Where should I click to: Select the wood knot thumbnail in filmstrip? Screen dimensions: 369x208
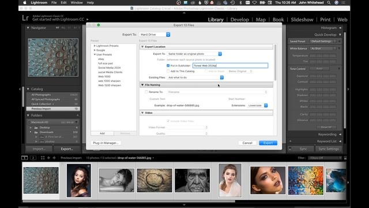[x=155, y=180]
